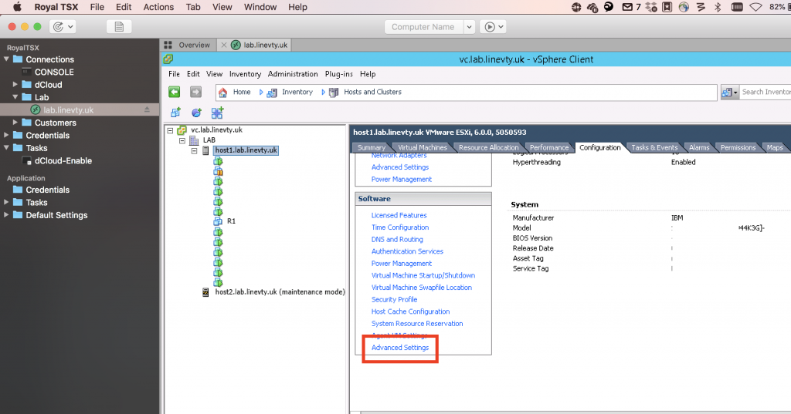The height and width of the screenshot is (414, 791).
Task: Click the Overview tab grid icon
Action: [168, 45]
